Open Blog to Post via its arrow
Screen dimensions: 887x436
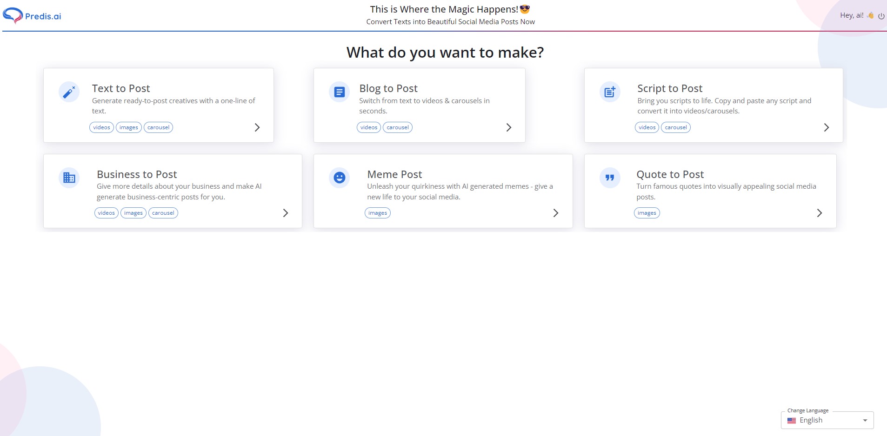509,127
